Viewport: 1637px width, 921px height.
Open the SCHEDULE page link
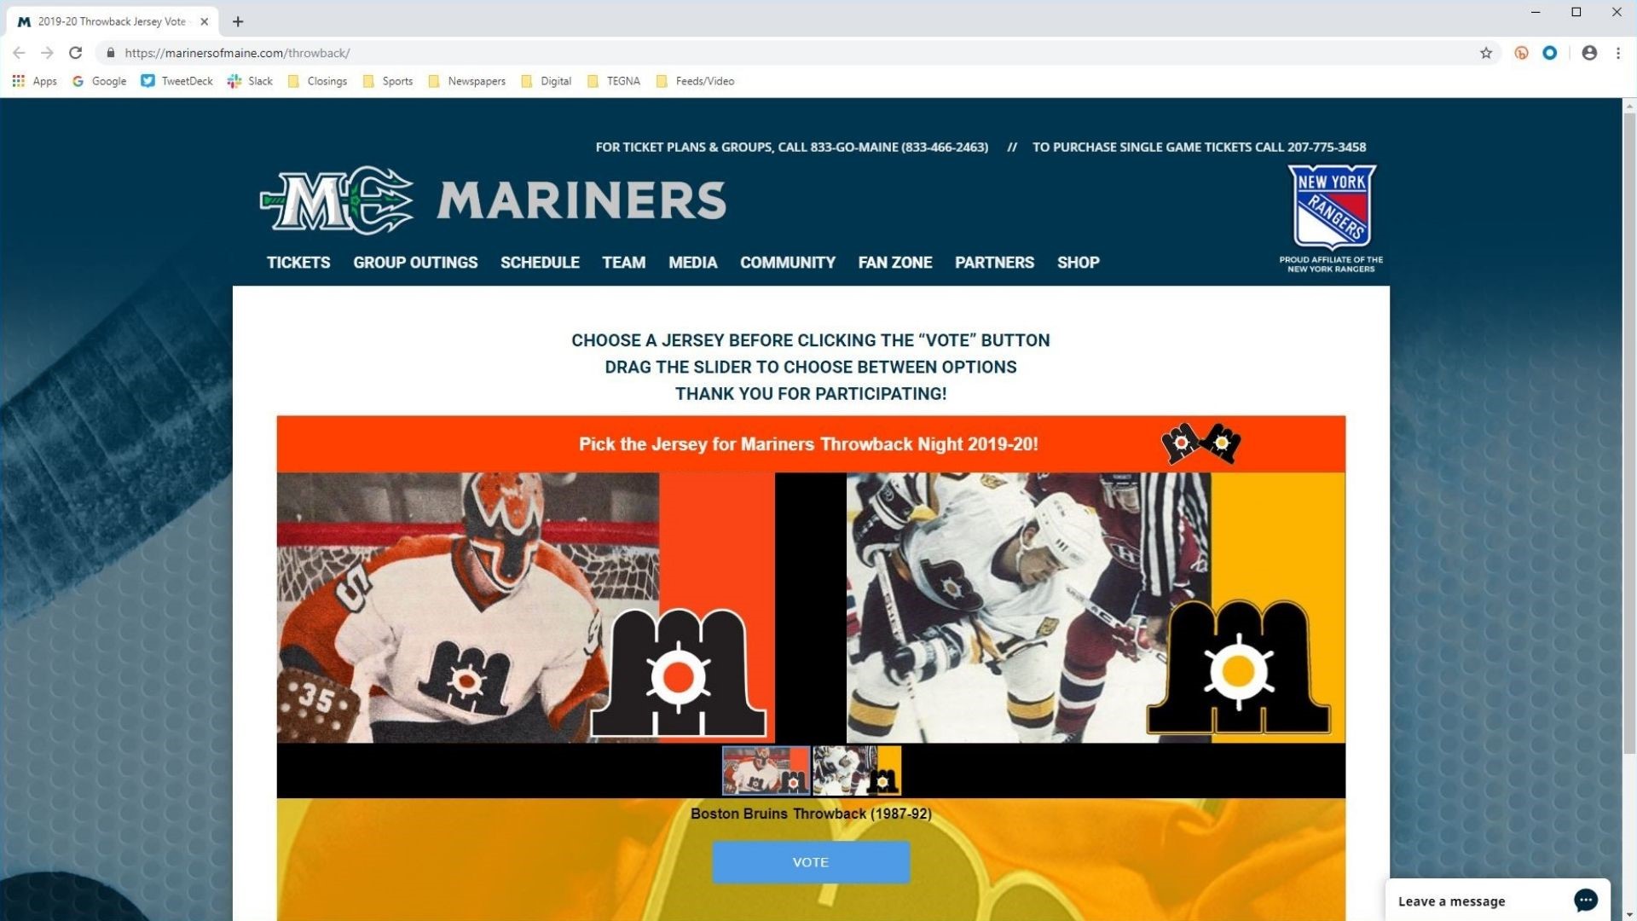[540, 263]
